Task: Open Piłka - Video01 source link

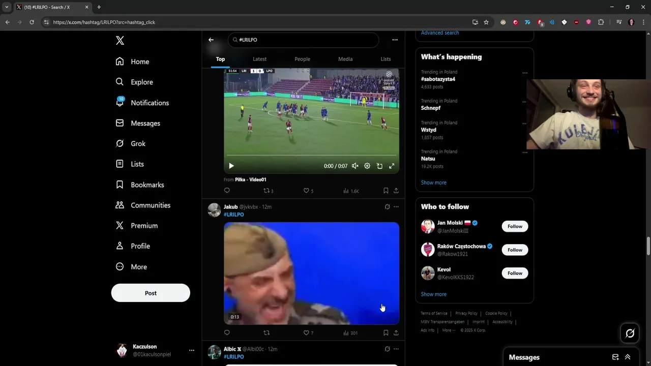Action: point(250,179)
